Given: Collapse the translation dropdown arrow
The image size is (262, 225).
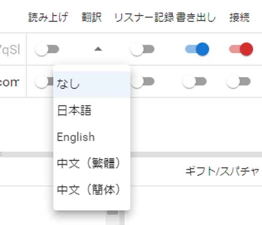Looking at the screenshot, I should point(98,49).
